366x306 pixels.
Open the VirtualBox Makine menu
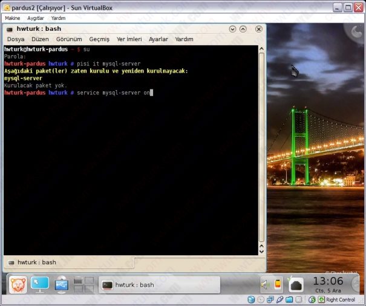(12, 18)
